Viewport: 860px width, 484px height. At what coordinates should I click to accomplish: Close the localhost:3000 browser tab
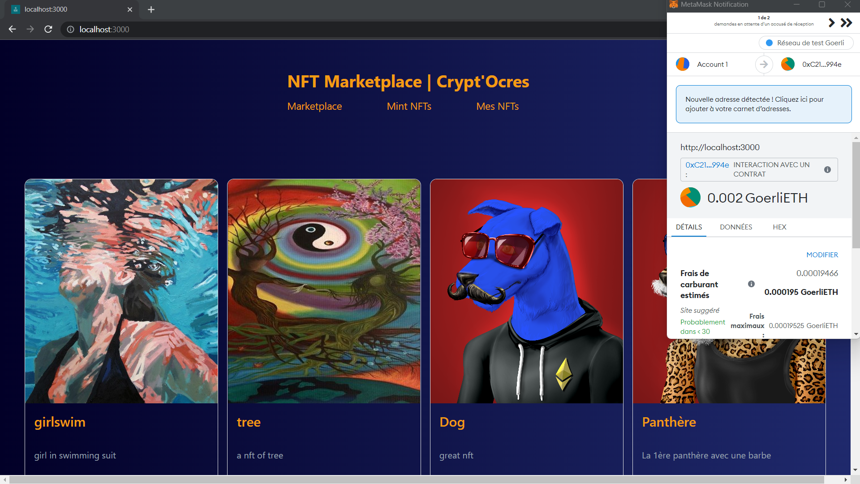(x=130, y=9)
